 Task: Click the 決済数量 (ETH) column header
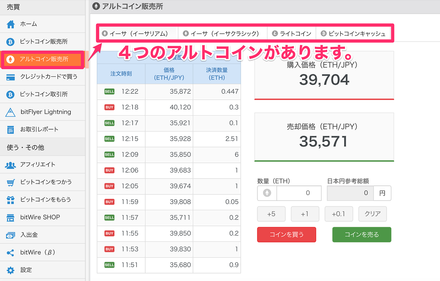point(217,74)
